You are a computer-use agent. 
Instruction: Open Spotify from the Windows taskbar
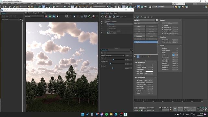click(106, 114)
